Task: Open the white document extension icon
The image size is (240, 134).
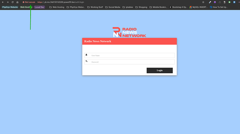Action: pos(225,2)
